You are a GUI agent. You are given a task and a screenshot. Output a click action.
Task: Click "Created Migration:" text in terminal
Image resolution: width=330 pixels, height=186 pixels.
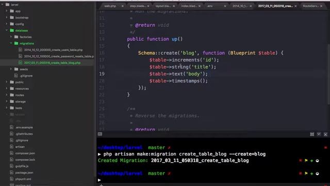click(x=123, y=161)
